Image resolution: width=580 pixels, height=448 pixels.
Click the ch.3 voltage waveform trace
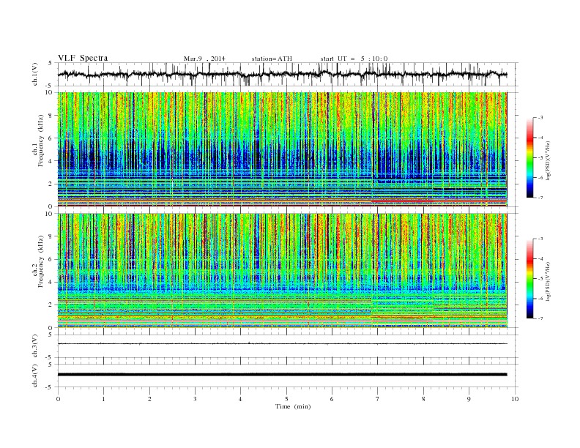(x=283, y=344)
